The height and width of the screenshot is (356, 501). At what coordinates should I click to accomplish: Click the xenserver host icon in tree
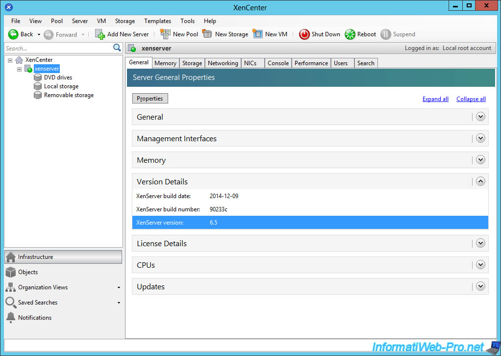28,69
